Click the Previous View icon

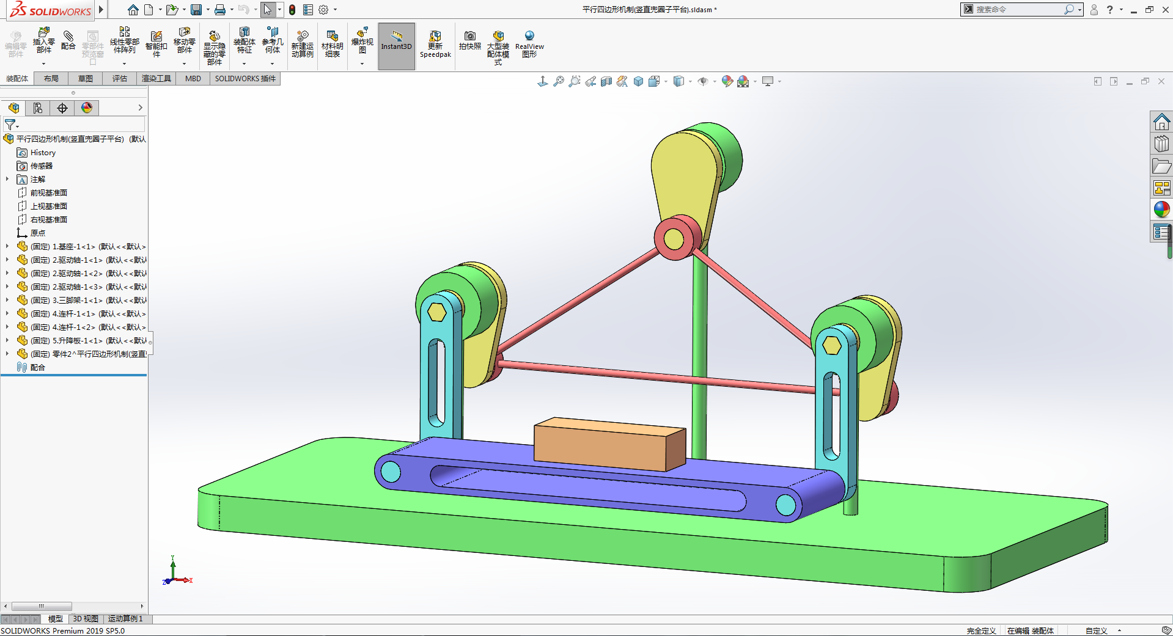[x=590, y=81]
